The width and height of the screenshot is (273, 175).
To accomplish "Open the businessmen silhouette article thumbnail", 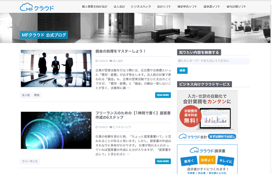I will click(56, 69).
